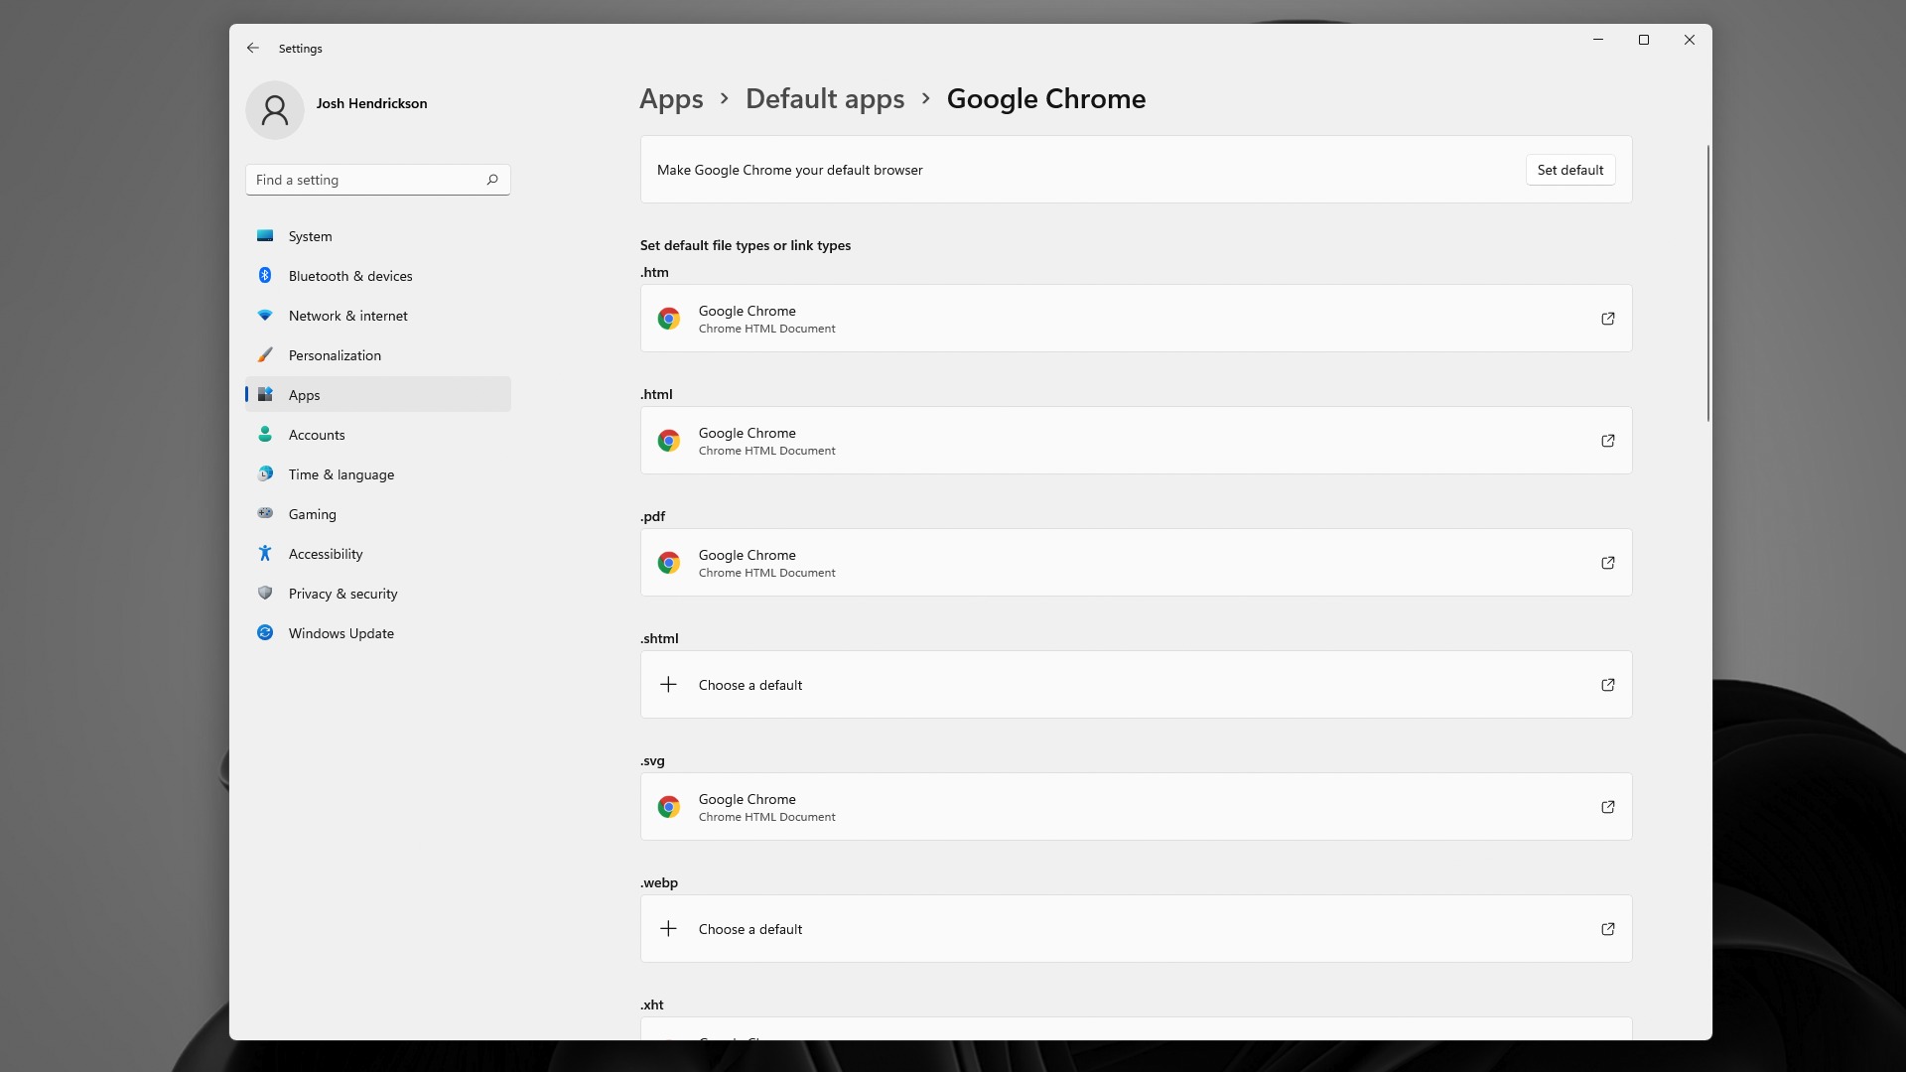Click the user avatar icon
Image resolution: width=1906 pixels, height=1072 pixels.
[275, 110]
